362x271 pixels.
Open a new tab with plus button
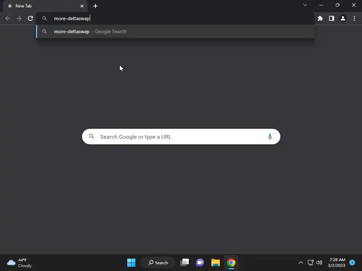(95, 6)
